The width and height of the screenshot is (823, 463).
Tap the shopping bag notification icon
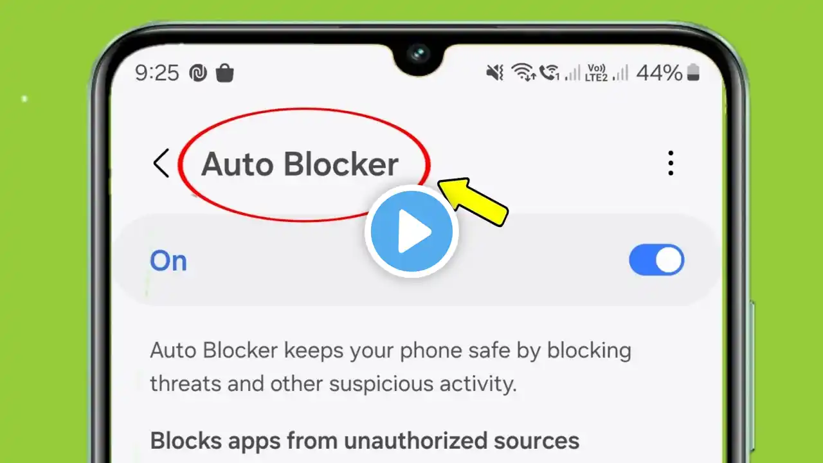click(x=224, y=73)
